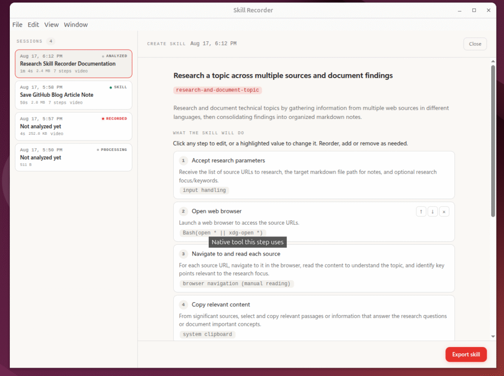Maximize the Skill Recorder window
Viewport: 504px width, 376px height.
pyautogui.click(x=474, y=10)
